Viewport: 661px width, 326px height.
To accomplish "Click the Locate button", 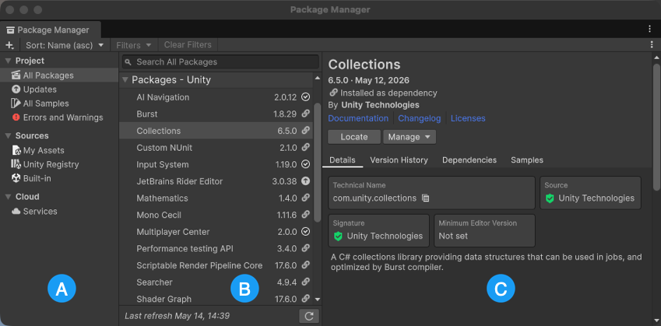I will 354,137.
